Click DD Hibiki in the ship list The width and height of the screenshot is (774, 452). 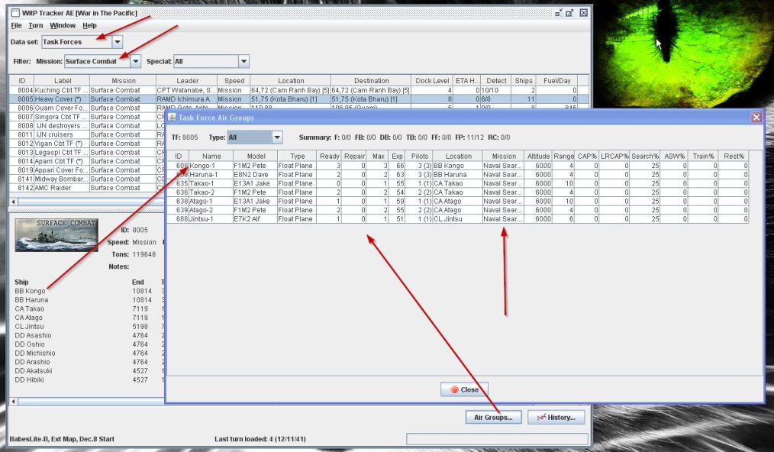30,380
